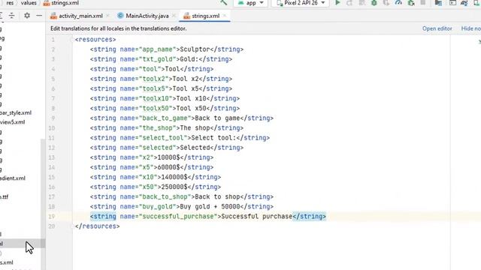This screenshot has width=481, height=270.
Task: Click the Sync Project with Gradle icon
Action: pyautogui.click(x=464, y=3)
